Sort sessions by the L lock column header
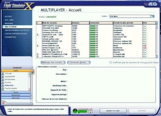This screenshot has height=116, width=161. coord(39,23)
